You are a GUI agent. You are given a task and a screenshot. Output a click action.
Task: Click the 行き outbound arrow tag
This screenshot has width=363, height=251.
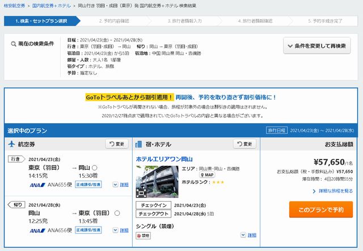pos(16,159)
